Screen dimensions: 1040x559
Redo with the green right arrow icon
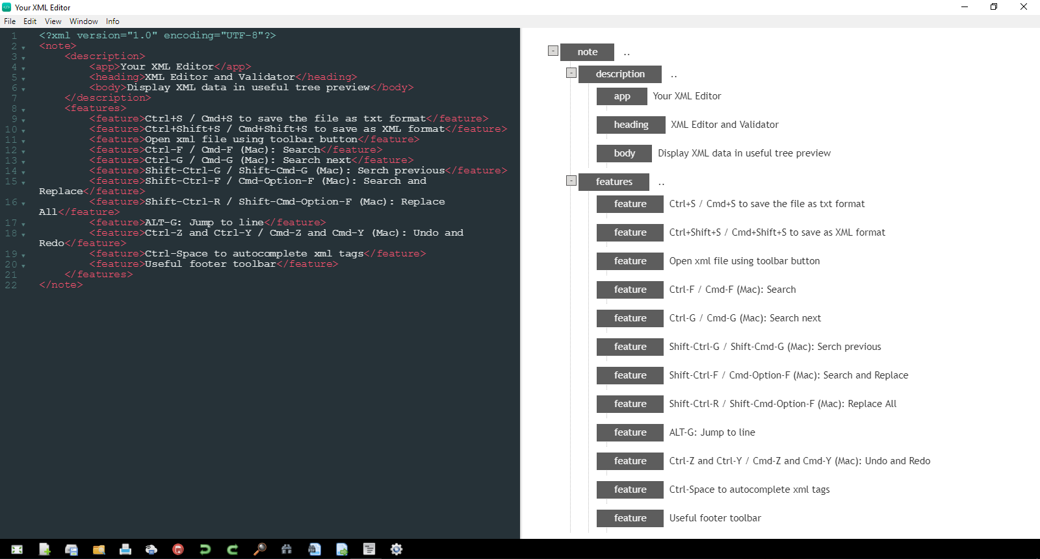coord(233,549)
